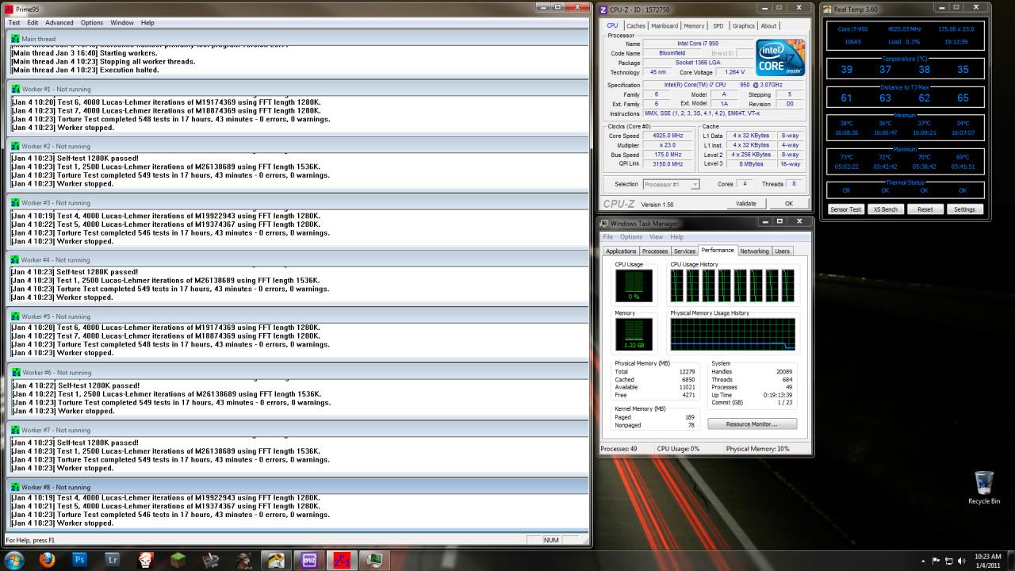
Task: Click the Worker #5 window icon
Action: 15,316
